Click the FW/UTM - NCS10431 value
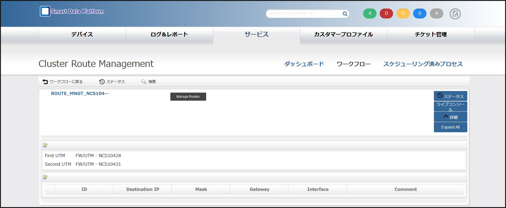This screenshot has height=208, width=506. pyautogui.click(x=98, y=164)
